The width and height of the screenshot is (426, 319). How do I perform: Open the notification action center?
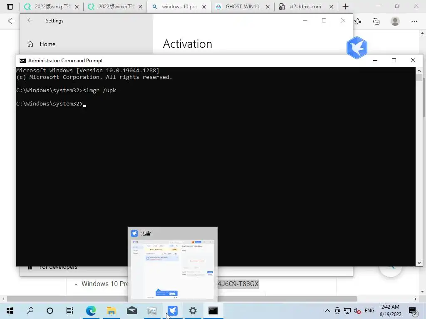click(x=413, y=311)
